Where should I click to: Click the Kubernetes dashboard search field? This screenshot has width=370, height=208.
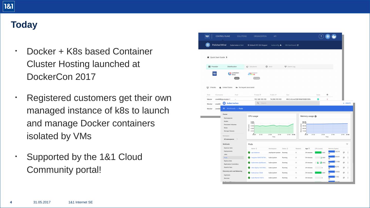(287, 103)
